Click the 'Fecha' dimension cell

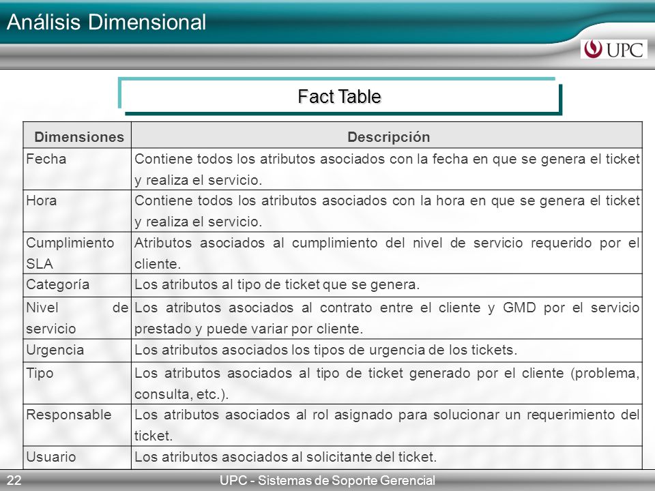(77, 169)
